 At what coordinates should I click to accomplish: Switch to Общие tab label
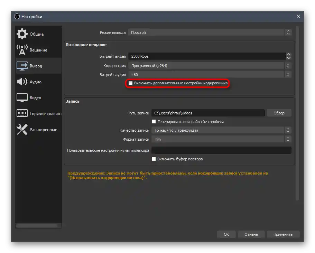tap(37, 34)
